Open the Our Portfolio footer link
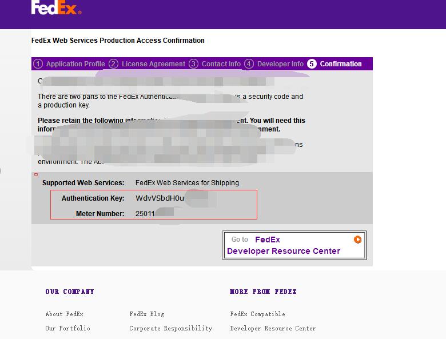The width and height of the screenshot is (446, 339). click(x=68, y=328)
